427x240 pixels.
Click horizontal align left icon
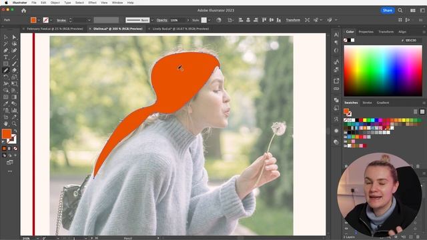click(x=241, y=20)
